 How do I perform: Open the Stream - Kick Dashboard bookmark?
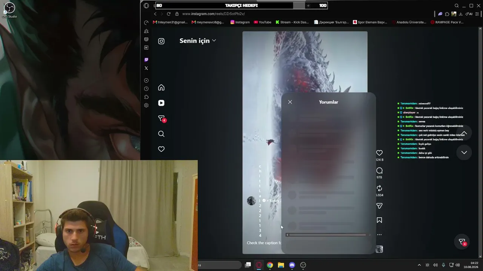pos(292,22)
